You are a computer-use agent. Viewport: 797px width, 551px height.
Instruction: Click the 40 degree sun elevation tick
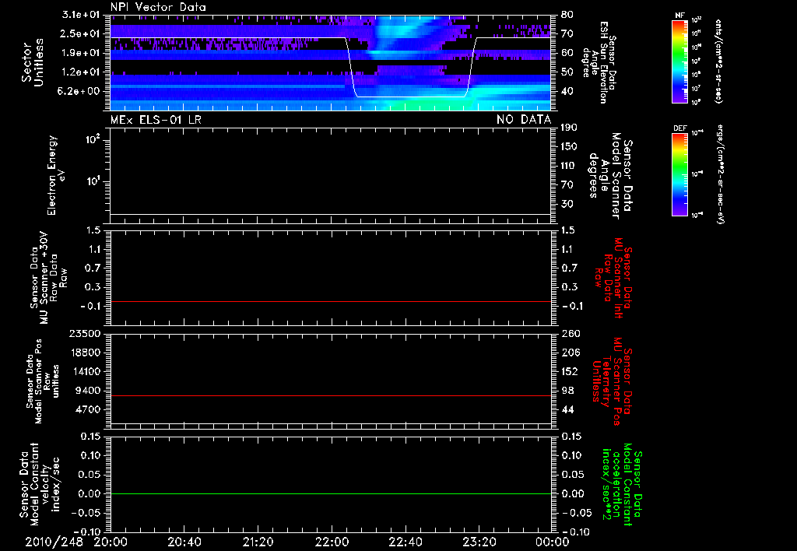coord(567,92)
